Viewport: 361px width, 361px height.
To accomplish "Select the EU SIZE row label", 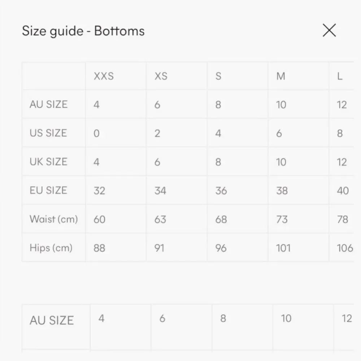I will 48,190.
